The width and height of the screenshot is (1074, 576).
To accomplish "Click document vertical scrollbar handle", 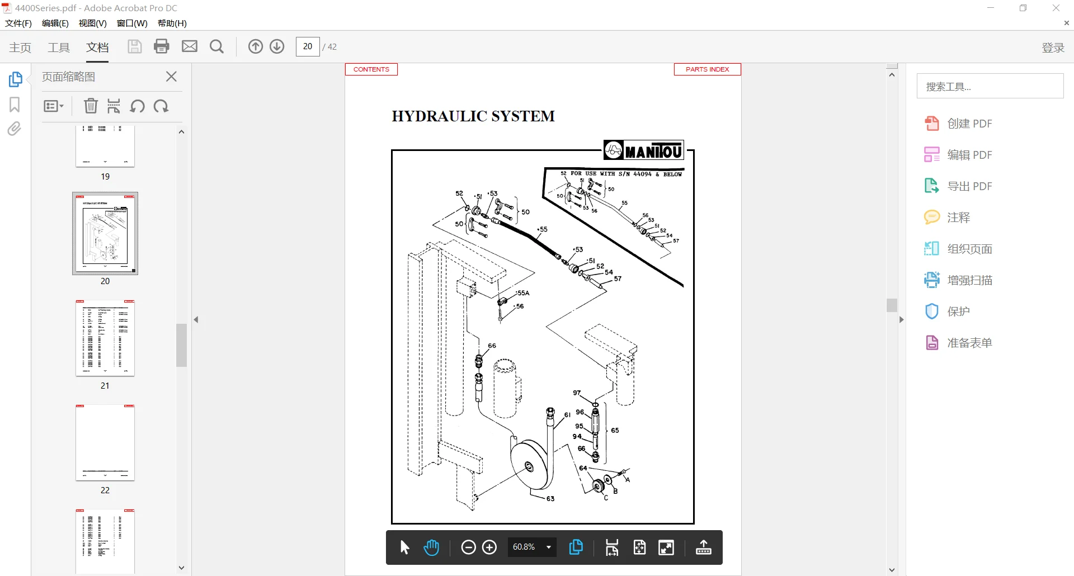I will [x=892, y=305].
